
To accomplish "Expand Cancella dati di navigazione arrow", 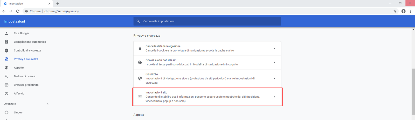I will click(x=274, y=48).
